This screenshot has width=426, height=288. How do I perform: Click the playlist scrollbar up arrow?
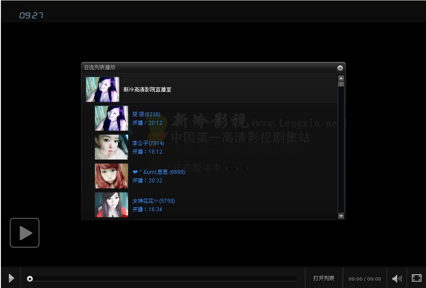(x=341, y=78)
